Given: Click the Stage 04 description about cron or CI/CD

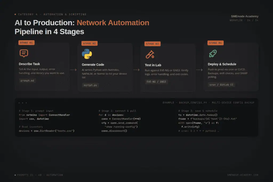Looking at the screenshot, I should (x=228, y=73).
